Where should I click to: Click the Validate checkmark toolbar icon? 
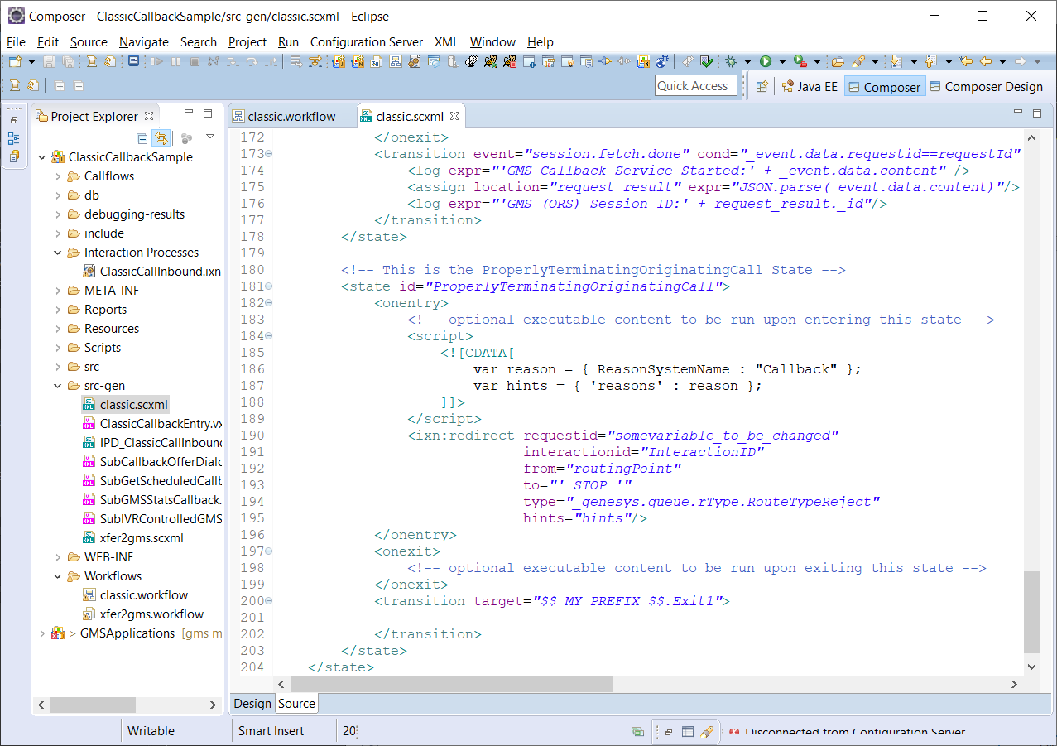coord(707,61)
